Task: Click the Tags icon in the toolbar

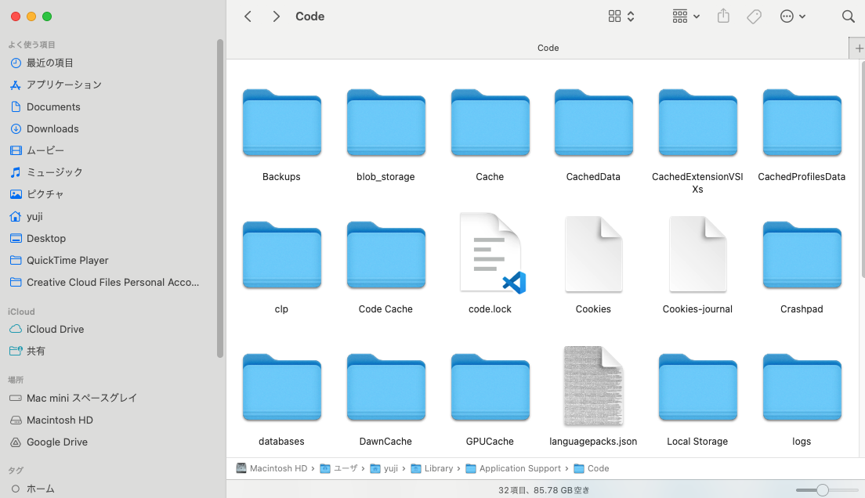Action: [753, 16]
